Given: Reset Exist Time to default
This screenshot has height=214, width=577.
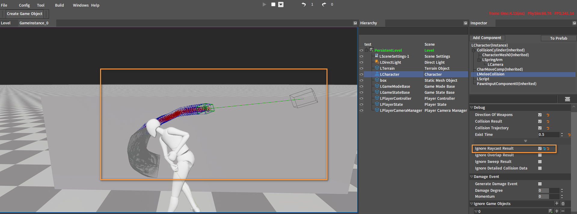Looking at the screenshot, I should point(569,135).
